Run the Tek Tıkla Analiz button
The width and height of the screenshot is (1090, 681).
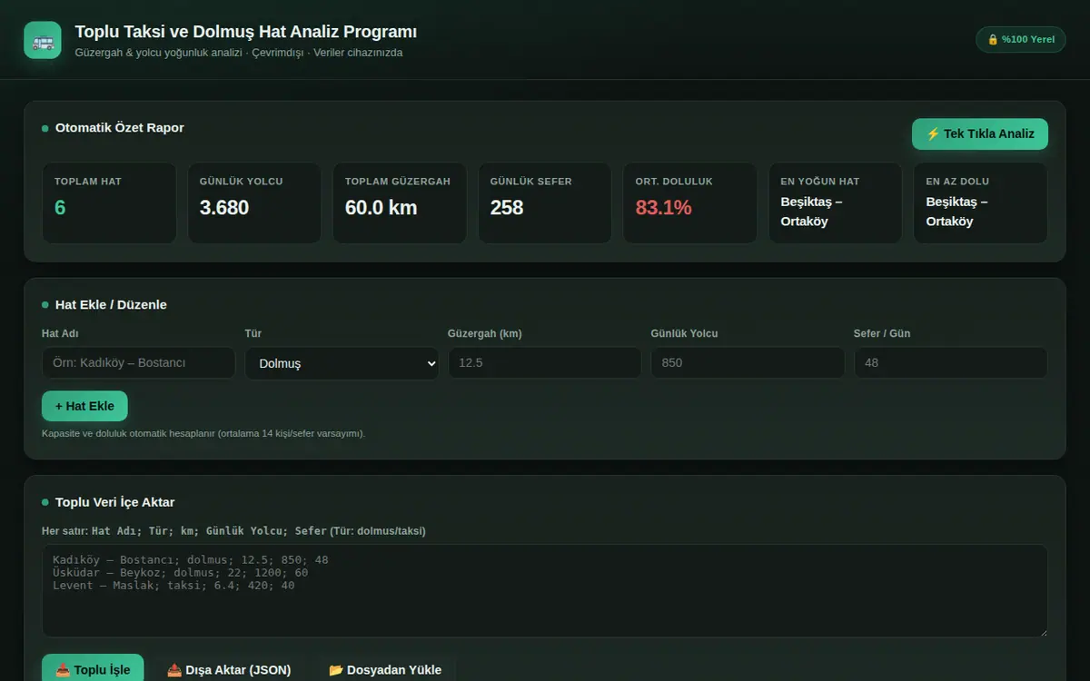point(980,133)
